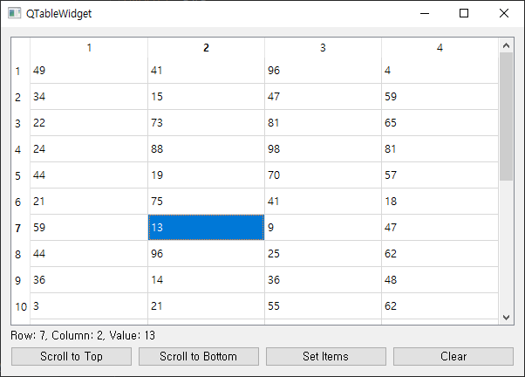
Task: Select column header 1
Action: pos(89,48)
